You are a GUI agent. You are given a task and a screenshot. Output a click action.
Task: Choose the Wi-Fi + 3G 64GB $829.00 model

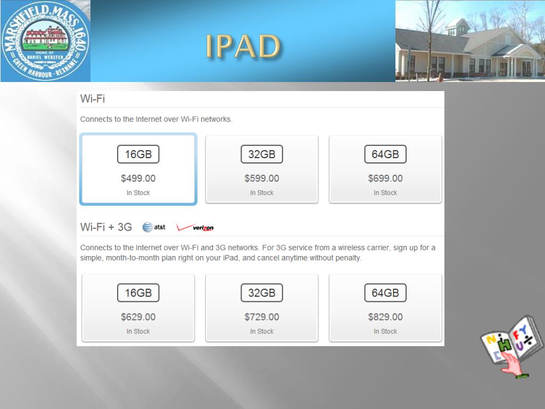tap(385, 308)
